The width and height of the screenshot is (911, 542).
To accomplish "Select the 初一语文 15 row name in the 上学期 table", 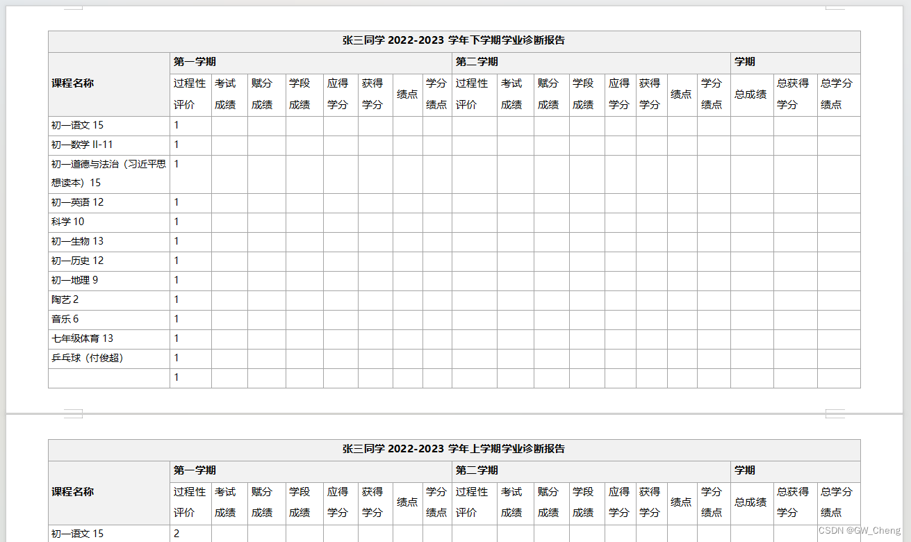I will tap(77, 534).
